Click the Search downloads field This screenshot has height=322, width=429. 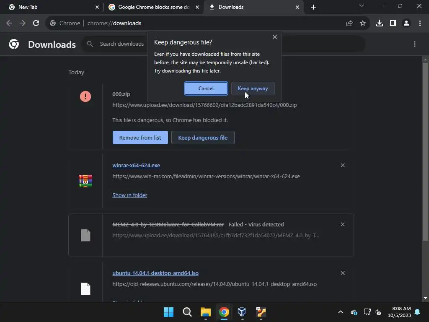[x=223, y=44]
